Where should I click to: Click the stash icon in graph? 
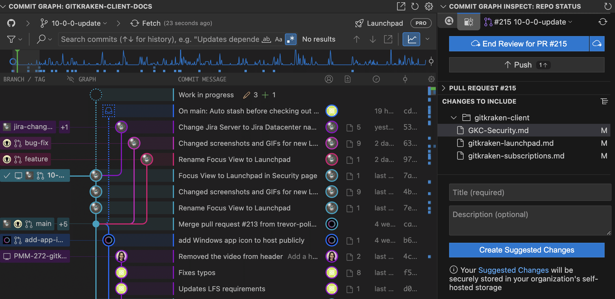coord(109,111)
